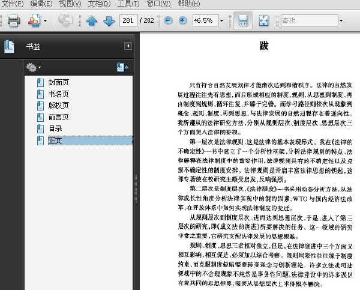Image resolution: width=360 pixels, height=290 pixels.
Task: Open the 文件(F) menu
Action: click(13, 4)
